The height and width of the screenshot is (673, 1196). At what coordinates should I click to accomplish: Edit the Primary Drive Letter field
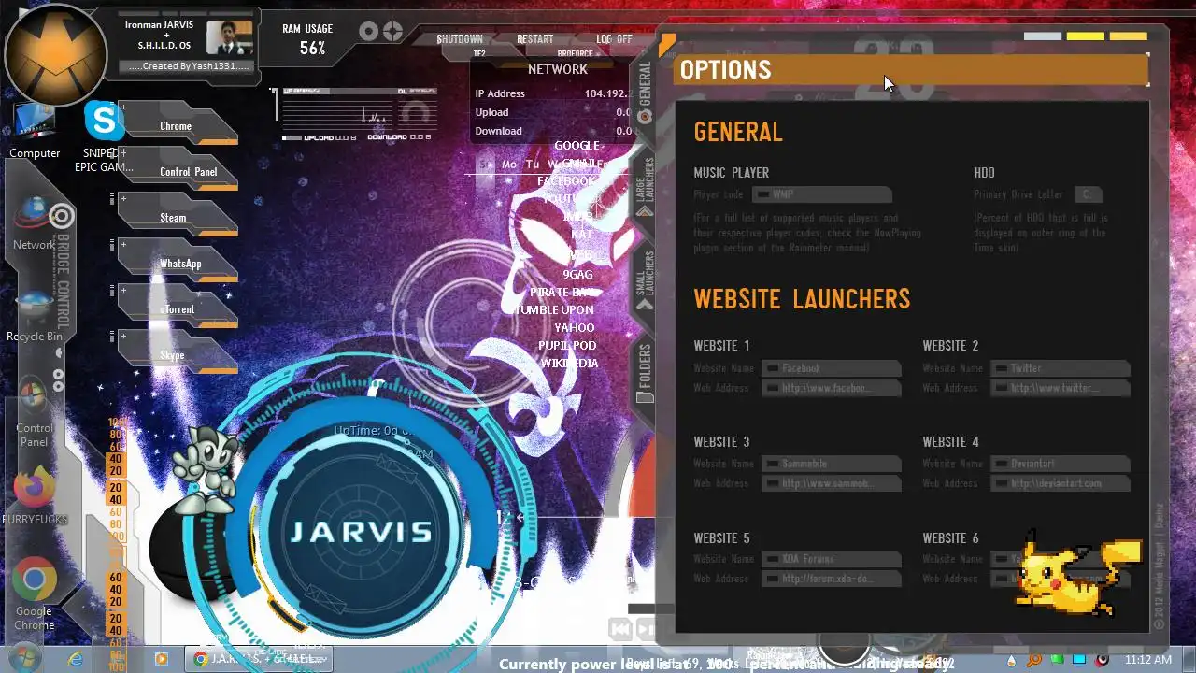click(x=1088, y=194)
